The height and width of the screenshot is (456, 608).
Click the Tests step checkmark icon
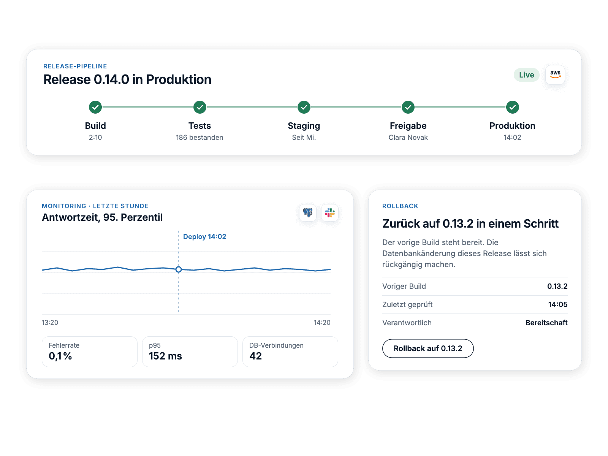click(x=200, y=107)
